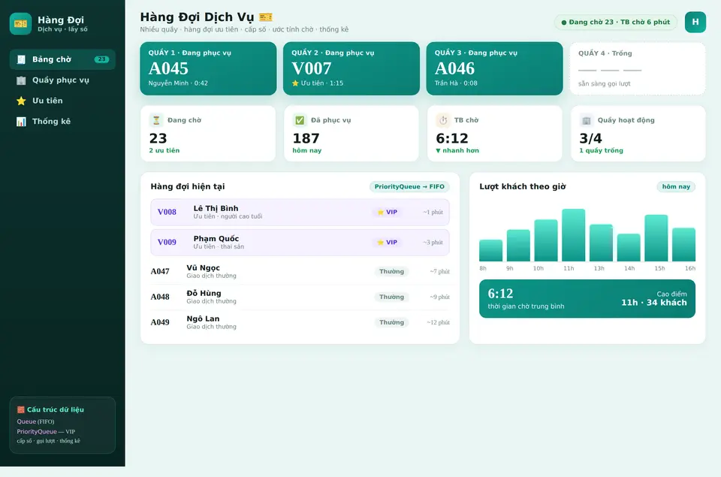The height and width of the screenshot is (477, 721).
Task: Click the Hàng Đợi ticket logo icon
Action: (21, 23)
